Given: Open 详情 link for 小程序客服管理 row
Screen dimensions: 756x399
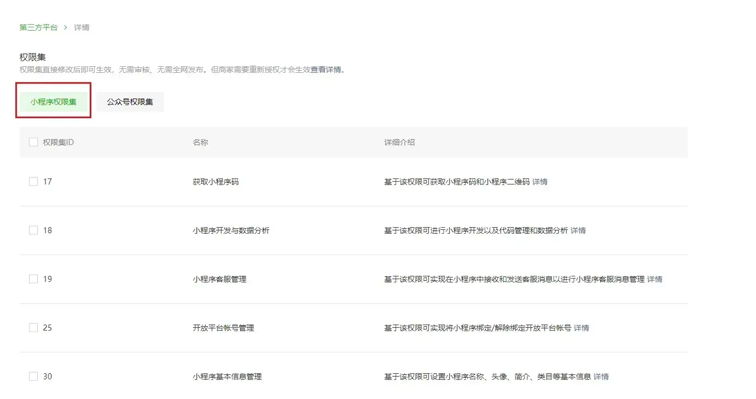Looking at the screenshot, I should [655, 279].
